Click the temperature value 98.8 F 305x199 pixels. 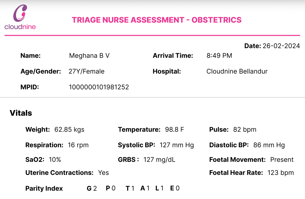pos(174,130)
